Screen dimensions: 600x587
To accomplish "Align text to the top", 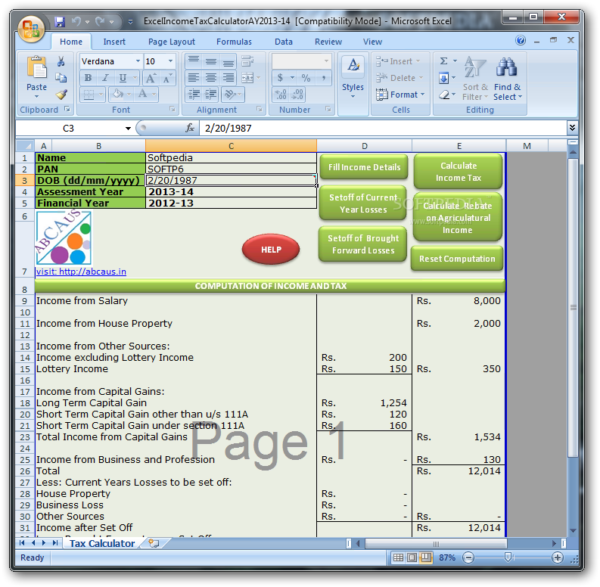I will coord(194,61).
